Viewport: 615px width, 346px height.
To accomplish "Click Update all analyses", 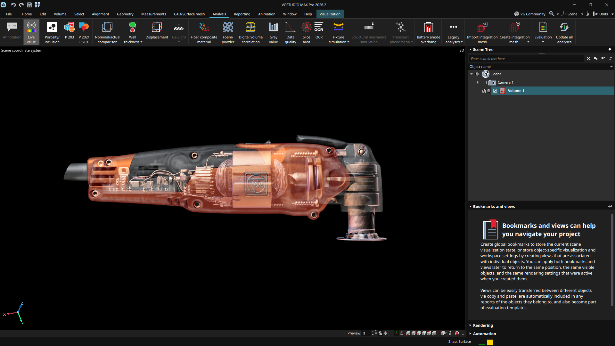I will 564,32.
